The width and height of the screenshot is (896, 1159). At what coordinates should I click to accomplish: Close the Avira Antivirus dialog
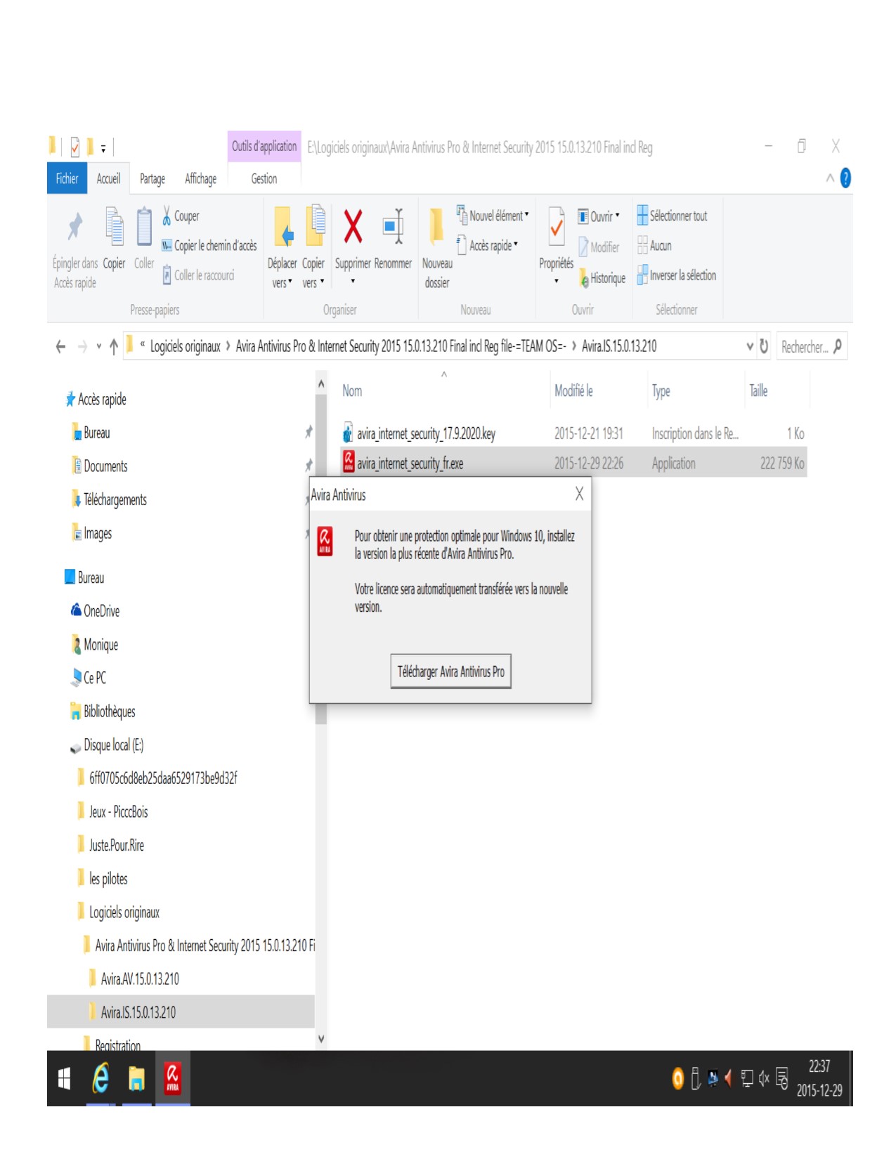pos(579,495)
